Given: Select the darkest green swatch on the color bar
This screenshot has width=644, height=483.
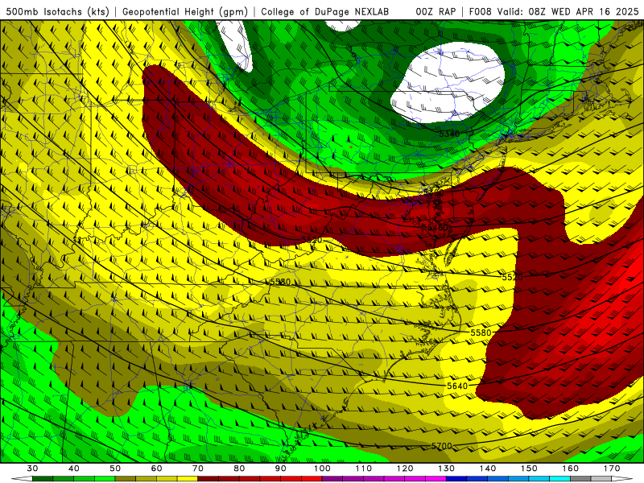Looking at the screenshot, I should pyautogui.click(x=43, y=479).
